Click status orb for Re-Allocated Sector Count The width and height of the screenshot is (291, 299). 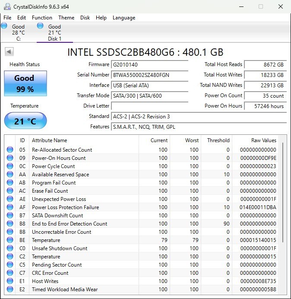coord(10,149)
